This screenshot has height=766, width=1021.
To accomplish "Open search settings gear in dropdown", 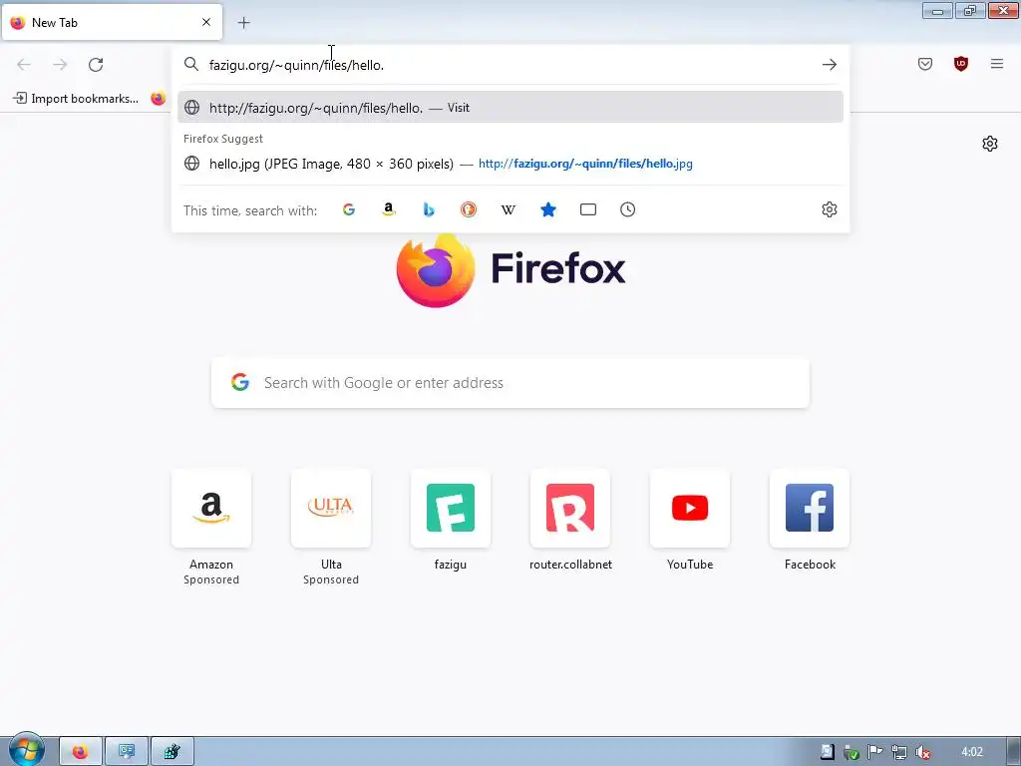I will tap(829, 209).
